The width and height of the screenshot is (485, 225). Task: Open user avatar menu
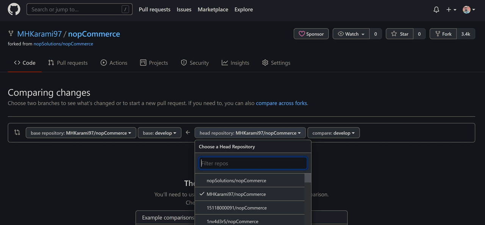pyautogui.click(x=469, y=9)
